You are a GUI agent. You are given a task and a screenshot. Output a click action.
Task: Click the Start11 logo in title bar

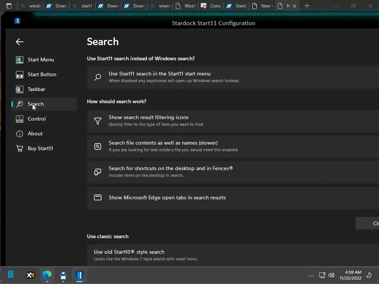17,21
